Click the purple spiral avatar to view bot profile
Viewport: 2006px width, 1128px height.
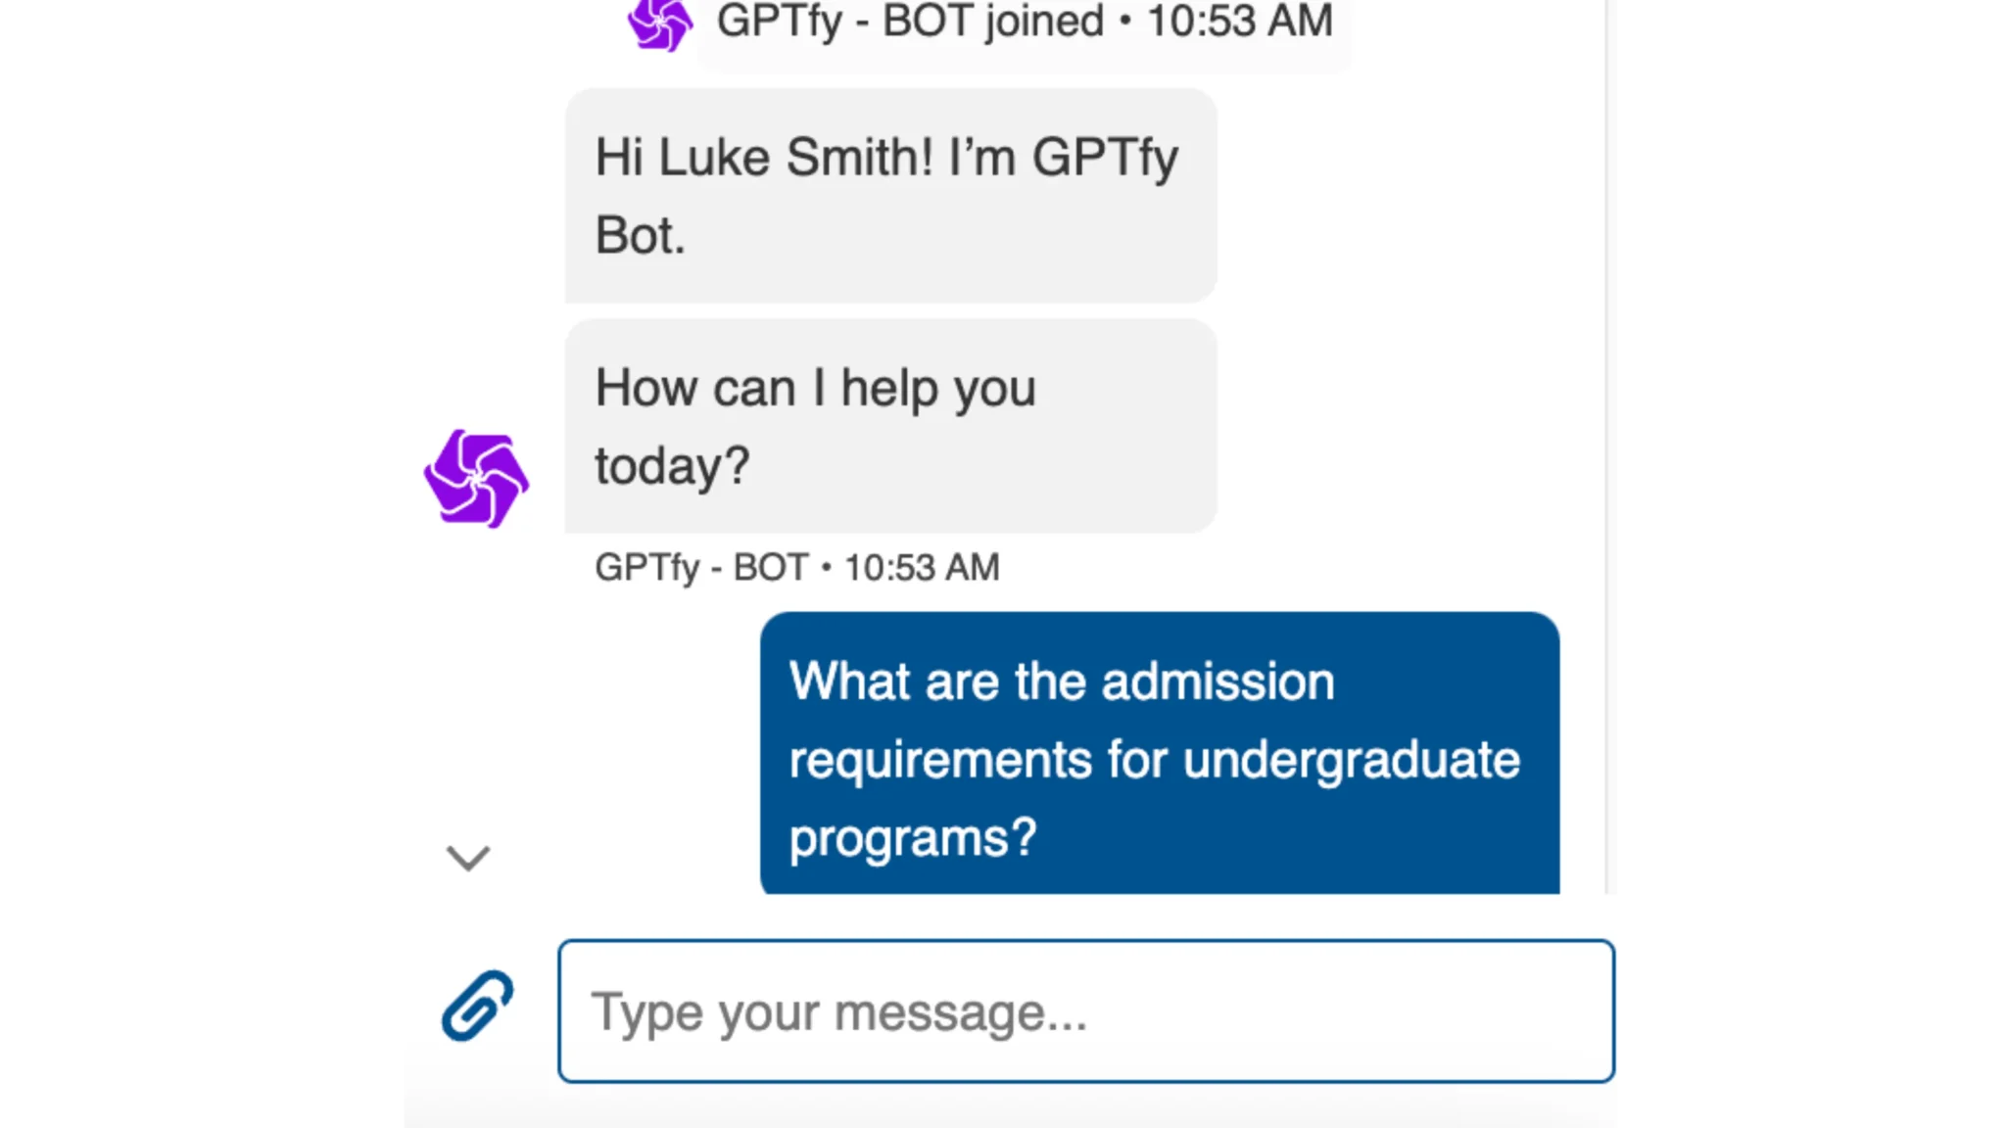coord(476,477)
